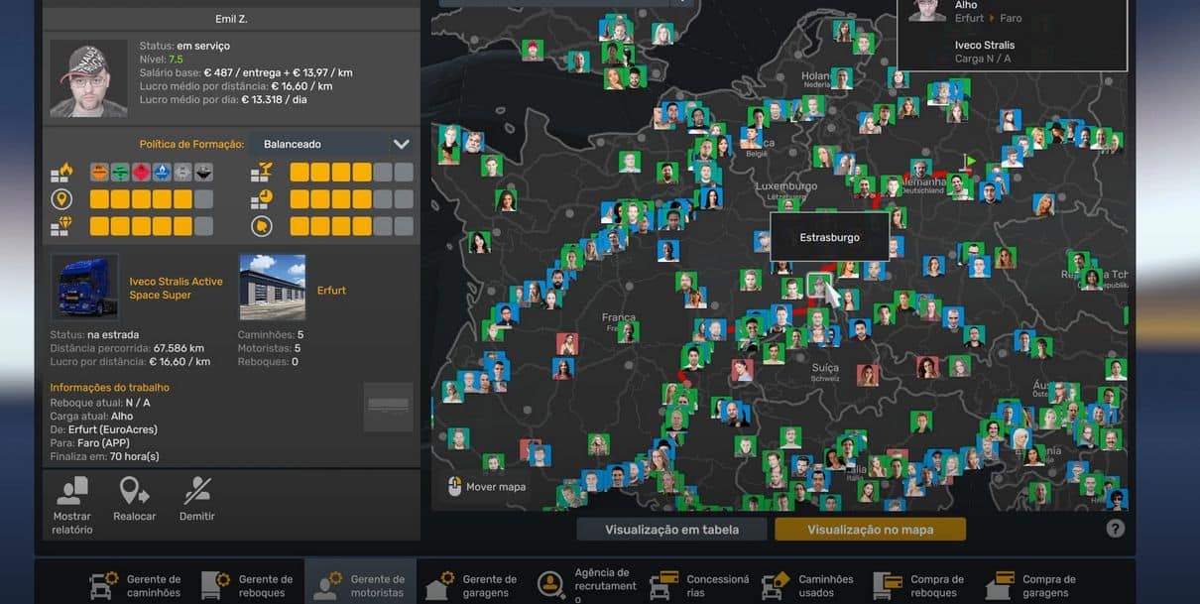Screen dimensions: 1200x604
Task: Open the Política de Formação dropdown
Action: coord(401,144)
